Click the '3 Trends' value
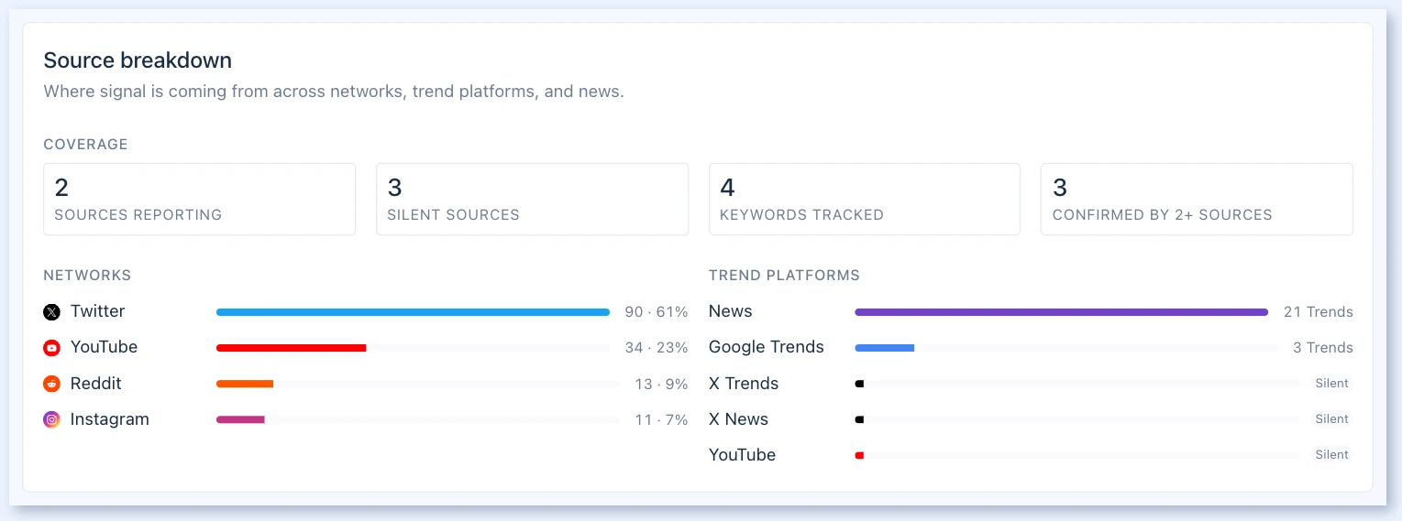This screenshot has height=521, width=1402. click(x=1323, y=348)
